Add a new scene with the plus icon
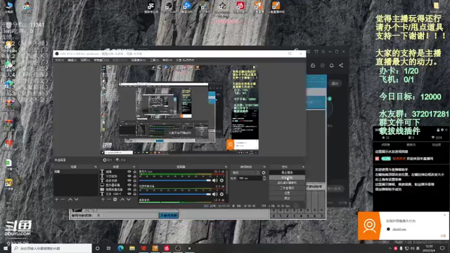450x253 pixels. (57, 200)
